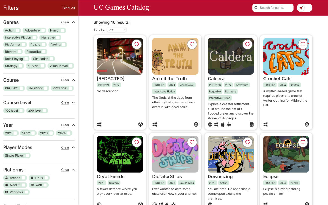Click the JS engine icon on Caldera card
The width and height of the screenshot is (328, 205).
coord(251,125)
